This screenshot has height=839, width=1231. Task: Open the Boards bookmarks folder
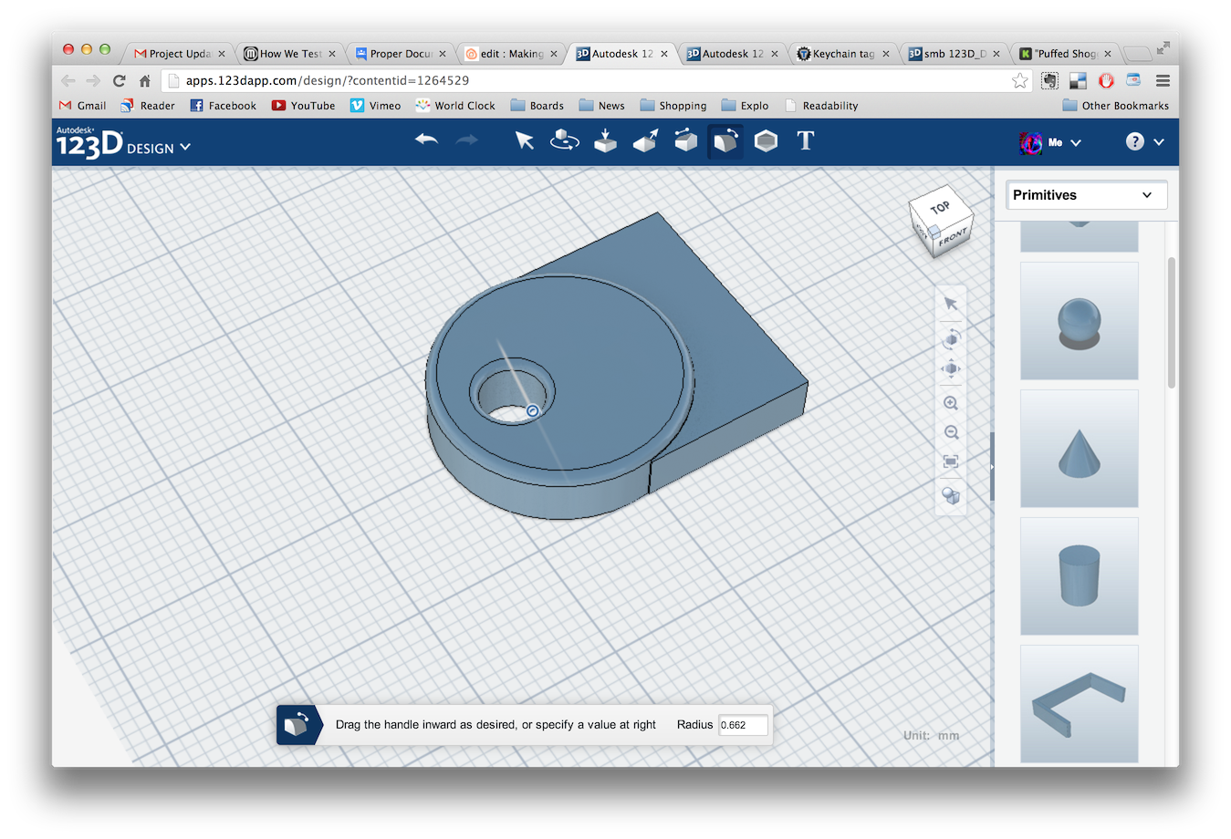(x=537, y=106)
